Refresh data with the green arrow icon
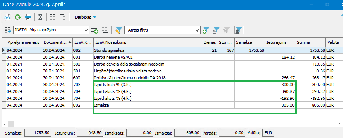 click(x=18, y=17)
